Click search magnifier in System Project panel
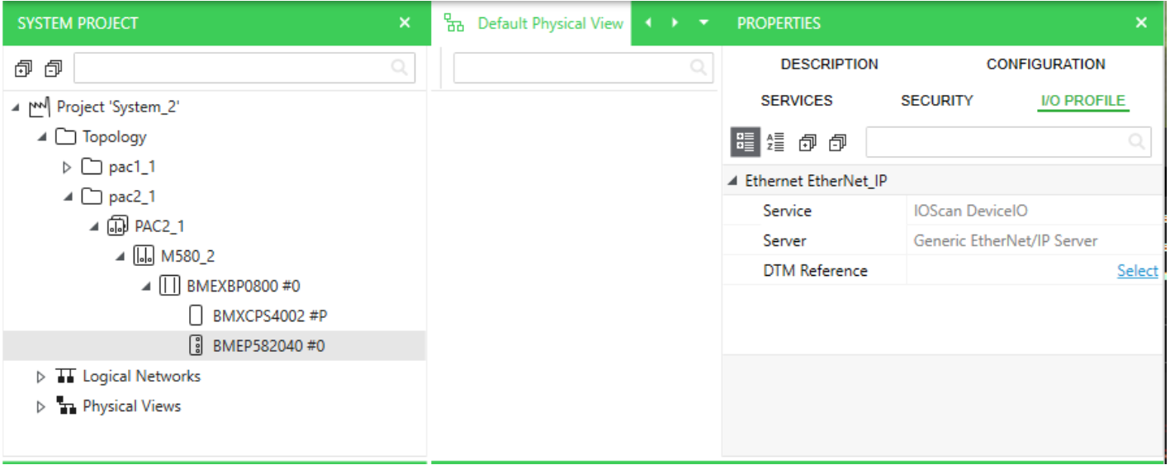The height and width of the screenshot is (465, 1170). tap(399, 68)
